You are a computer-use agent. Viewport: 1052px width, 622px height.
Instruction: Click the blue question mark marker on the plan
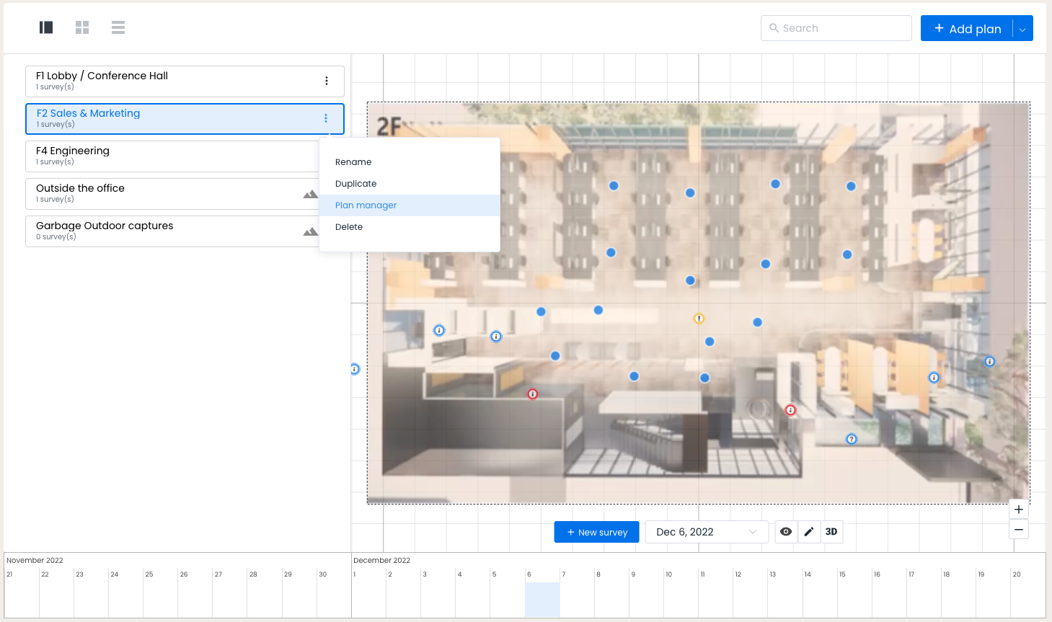click(852, 439)
